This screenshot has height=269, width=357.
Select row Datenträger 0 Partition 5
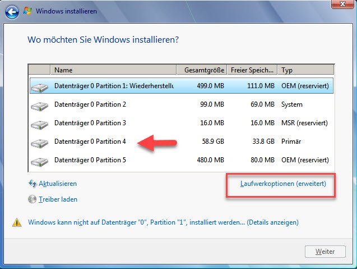(182, 160)
